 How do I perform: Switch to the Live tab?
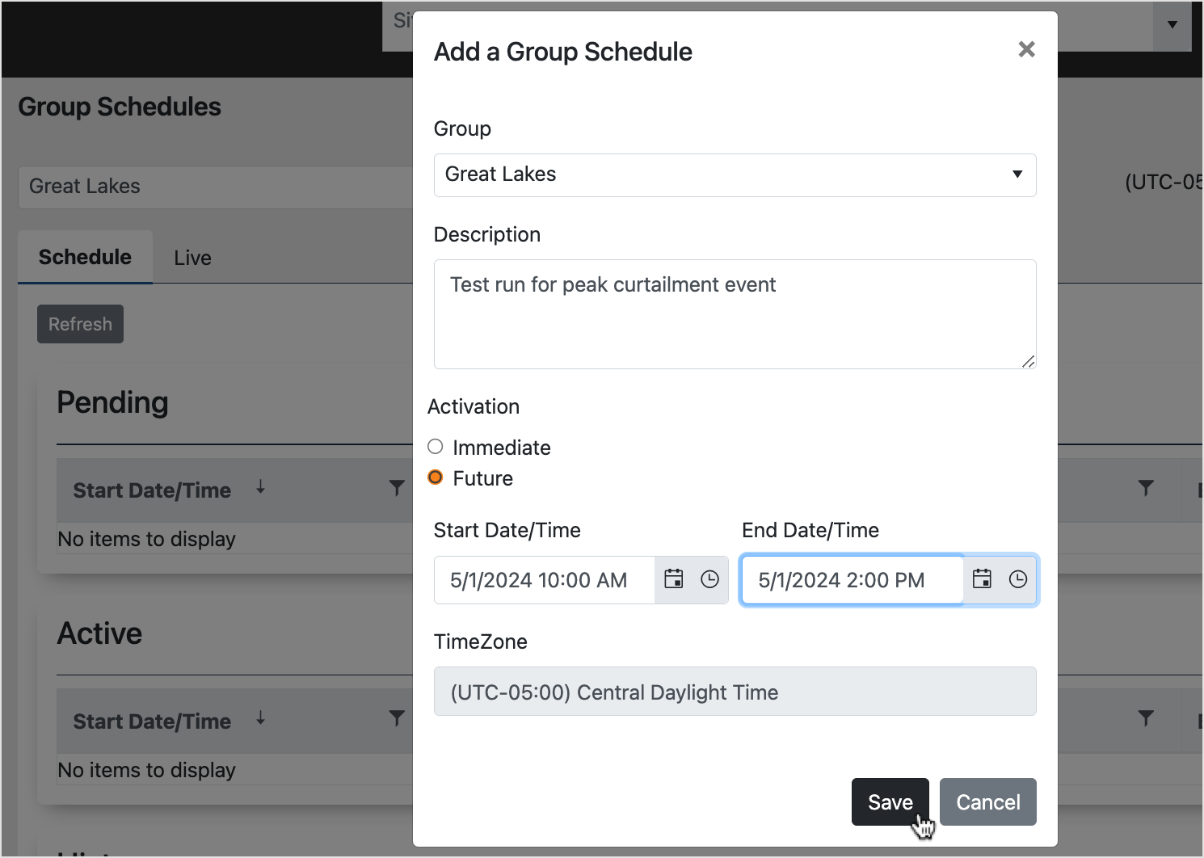click(192, 257)
